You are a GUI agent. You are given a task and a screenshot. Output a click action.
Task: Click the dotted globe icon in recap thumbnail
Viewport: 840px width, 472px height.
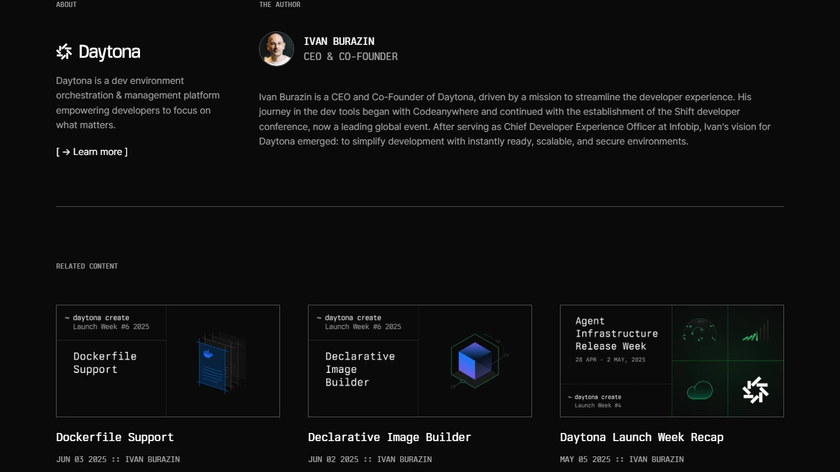coord(699,332)
